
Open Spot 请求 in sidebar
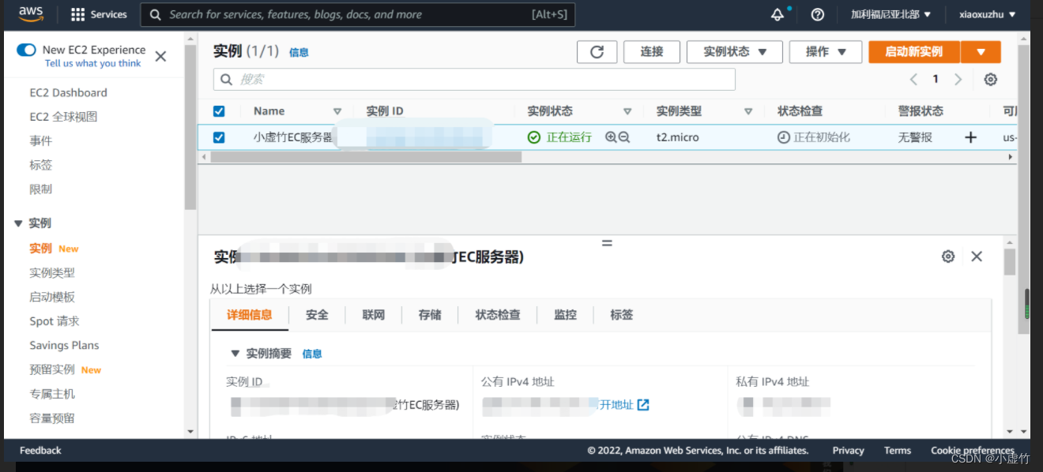54,321
